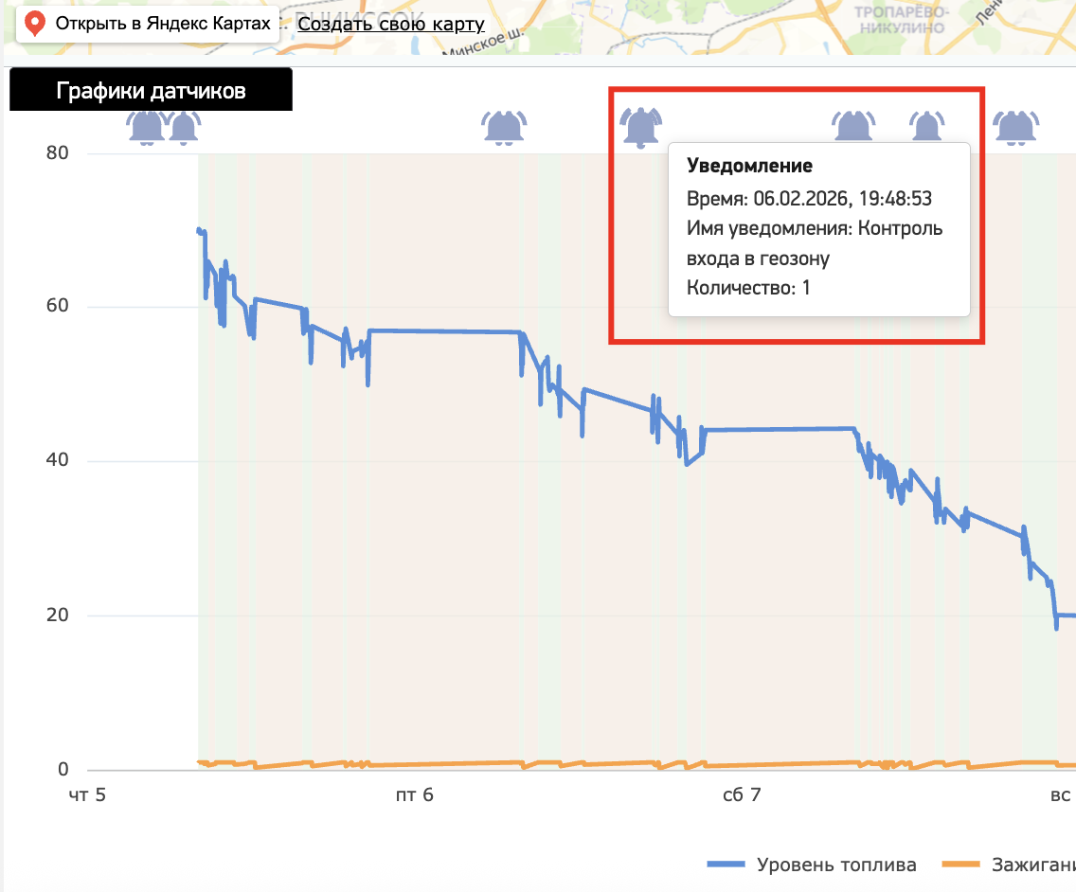The image size is (1076, 892).
Task: Click the "пт 6" date axis label
Action: pyautogui.click(x=415, y=795)
